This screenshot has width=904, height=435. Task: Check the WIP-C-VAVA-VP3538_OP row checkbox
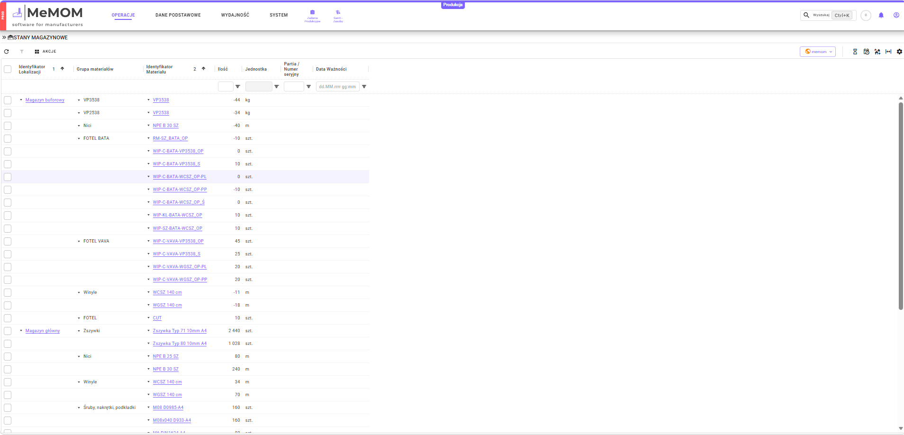(x=8, y=241)
